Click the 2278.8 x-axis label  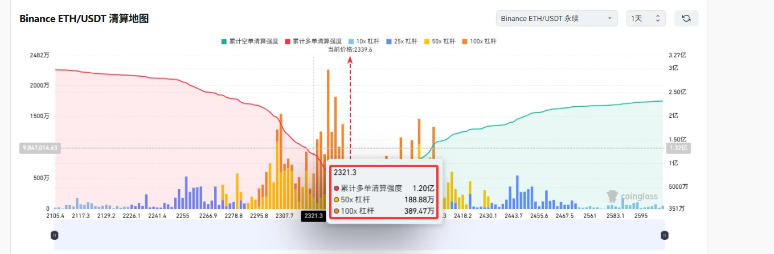point(234,216)
